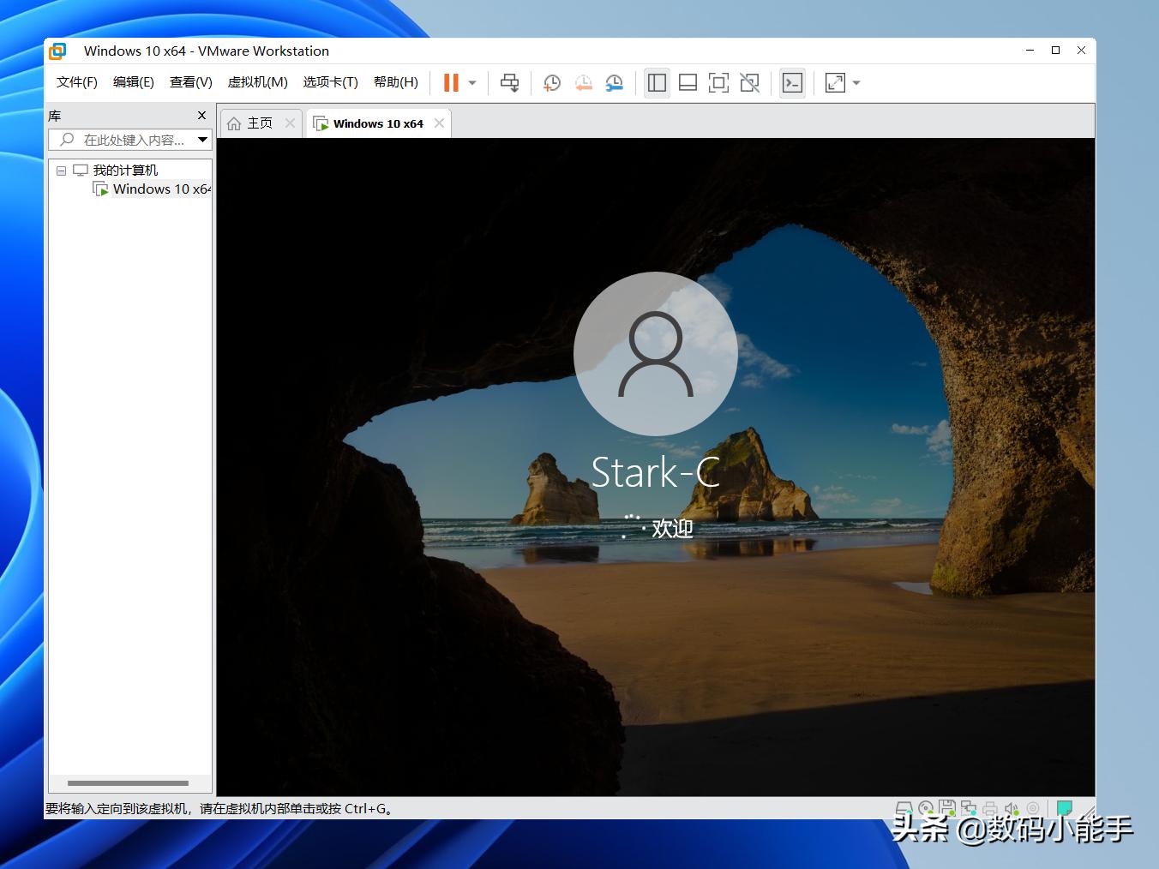Screen dimensions: 1159x869
Task: Select Windows 10 x64 in the library tree
Action: tap(160, 189)
